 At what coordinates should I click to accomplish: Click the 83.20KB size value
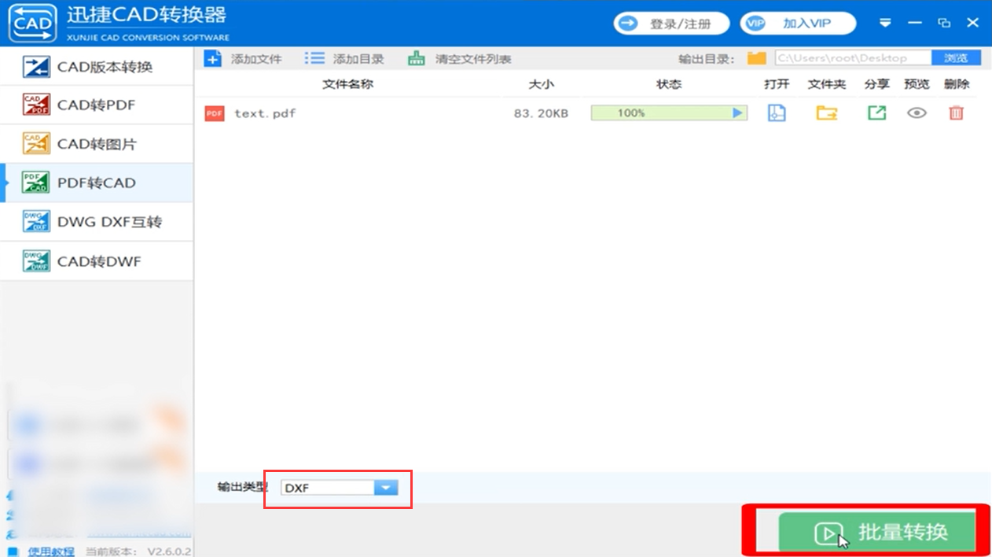(541, 113)
